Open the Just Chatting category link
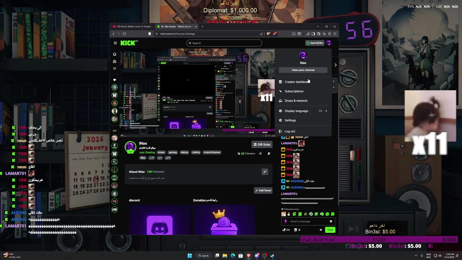 (x=147, y=152)
